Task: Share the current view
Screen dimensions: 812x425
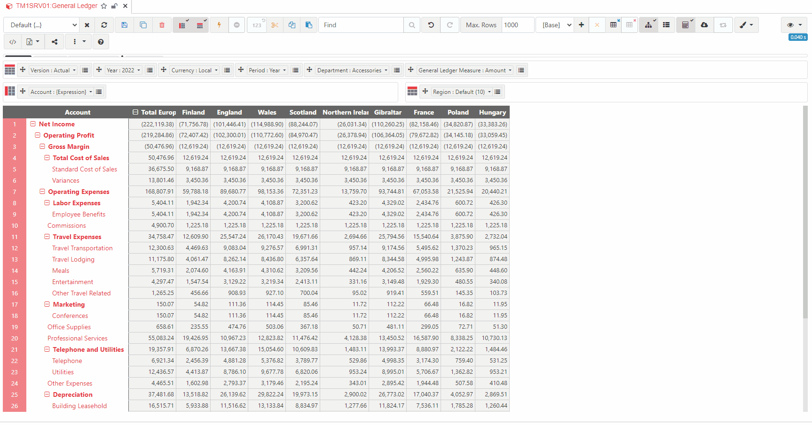Action: [54, 41]
